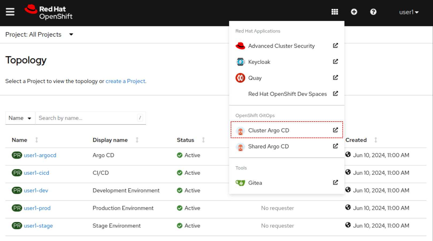433x241 pixels.
Task: Launch Cluster Argo CD
Action: coord(287,130)
